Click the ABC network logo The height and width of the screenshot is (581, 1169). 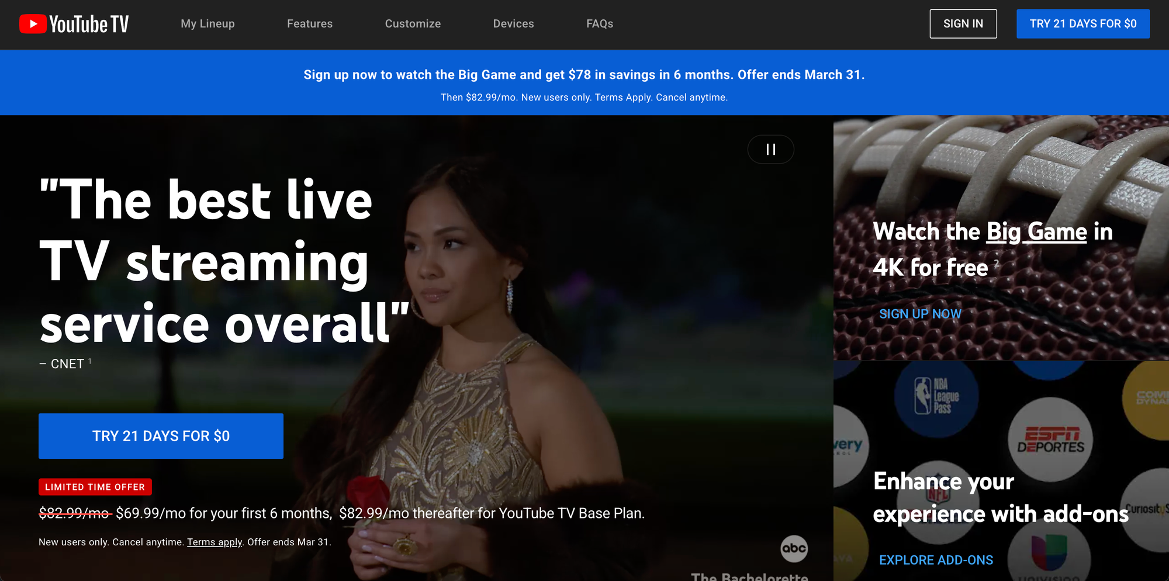click(794, 548)
